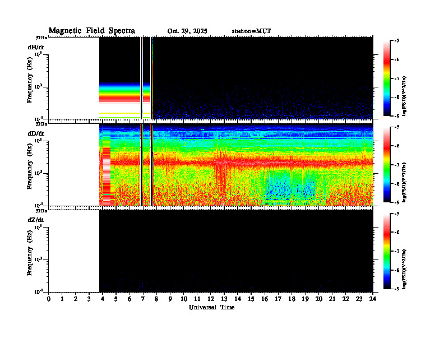This screenshot has width=444, height=343.
Task: Click the "-8" tick of dZ/dt color scale
Action: click(x=396, y=270)
